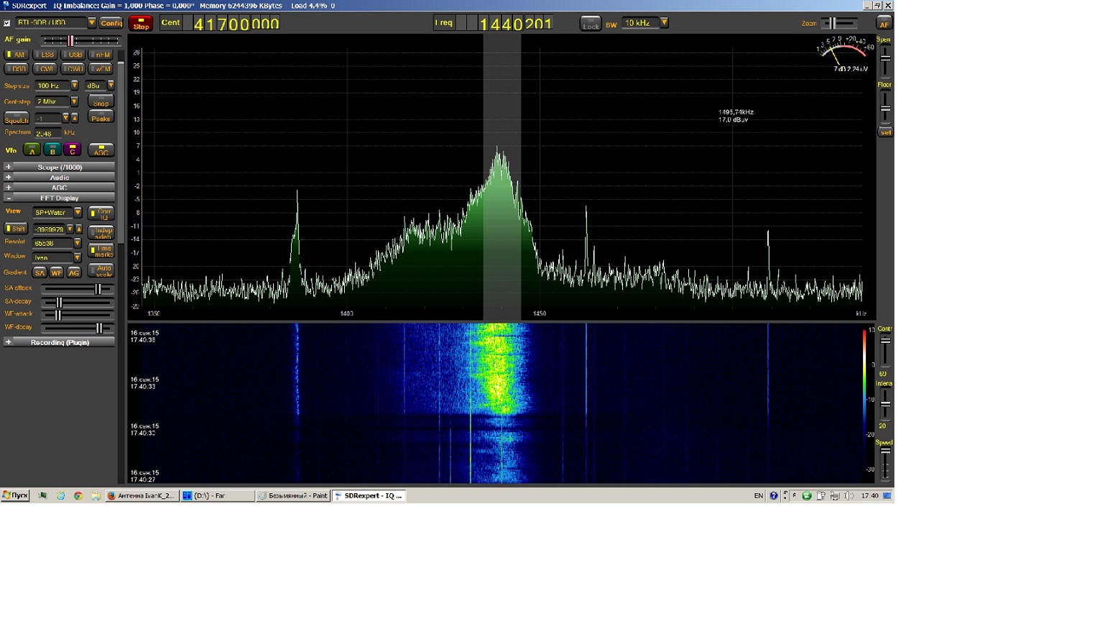The width and height of the screenshot is (1118, 629).
Task: Open the Config button
Action: [111, 23]
